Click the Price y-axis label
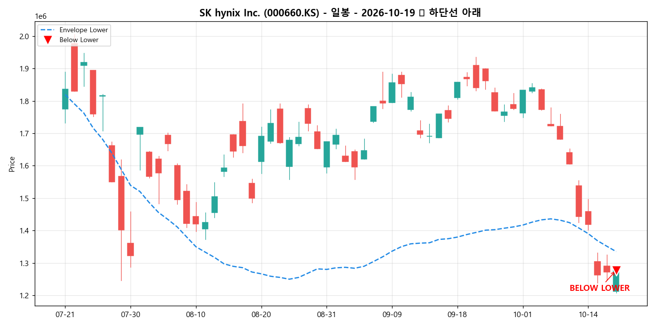The image size is (655, 327). (12, 164)
